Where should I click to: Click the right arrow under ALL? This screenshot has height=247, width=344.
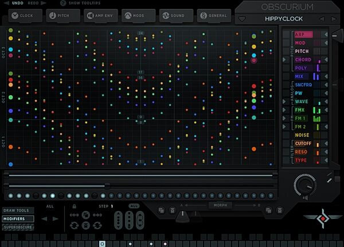[x=55, y=219]
